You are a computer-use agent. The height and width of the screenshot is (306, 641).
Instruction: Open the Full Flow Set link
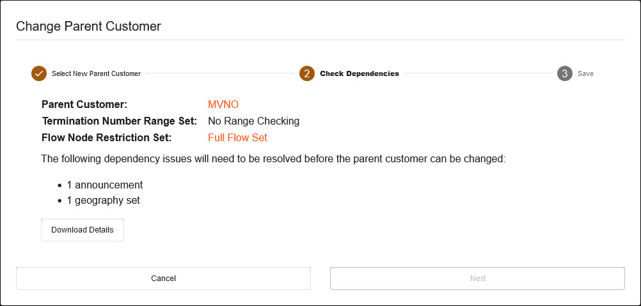237,137
